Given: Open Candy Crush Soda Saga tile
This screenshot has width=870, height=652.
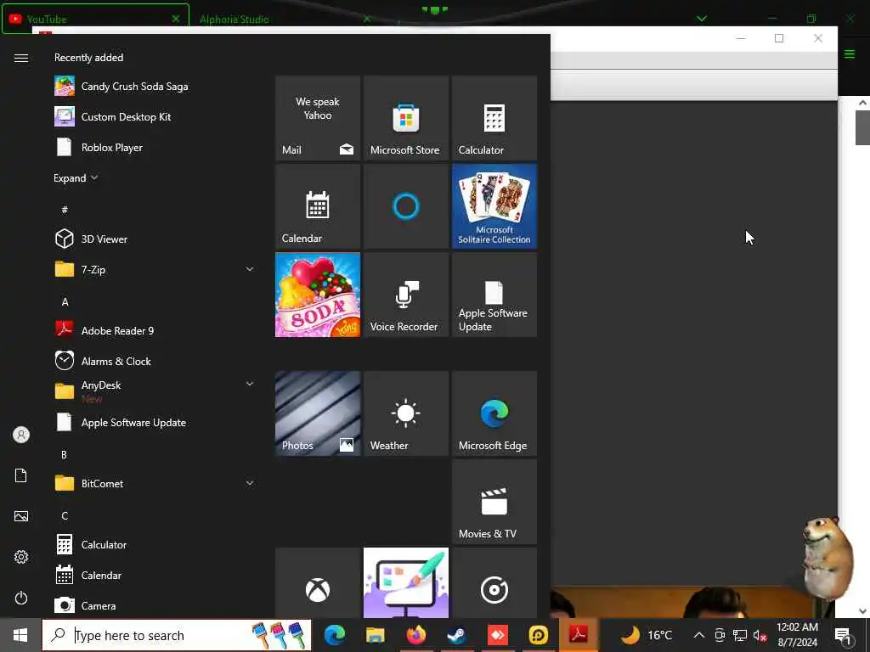Looking at the screenshot, I should (x=318, y=295).
